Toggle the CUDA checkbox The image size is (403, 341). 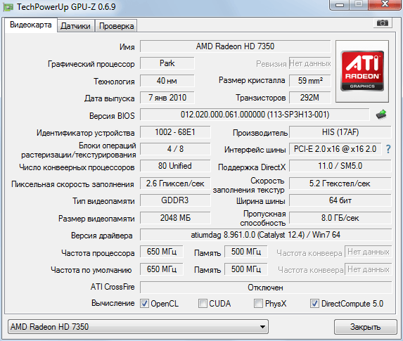click(x=203, y=304)
